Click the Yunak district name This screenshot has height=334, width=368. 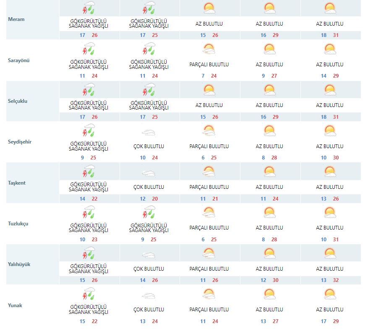pos(16,305)
